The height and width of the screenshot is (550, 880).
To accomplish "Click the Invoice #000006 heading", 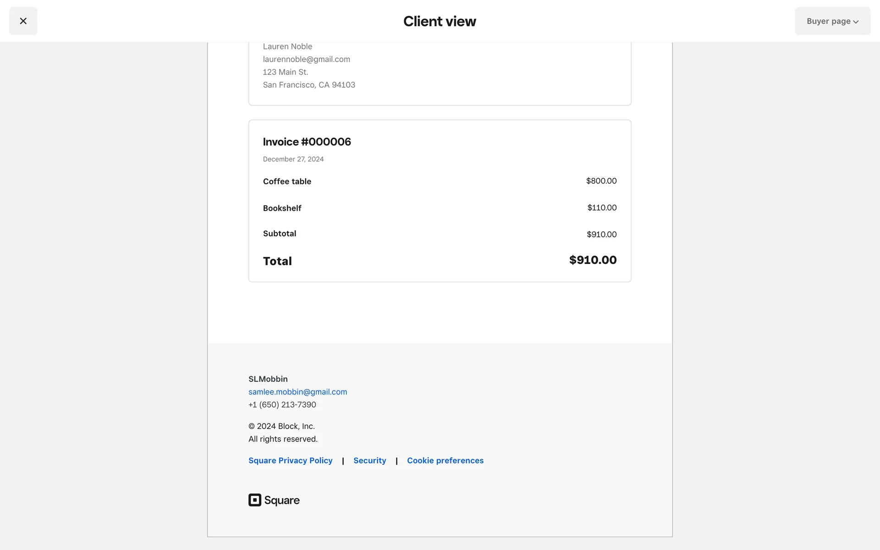I will pos(307,142).
